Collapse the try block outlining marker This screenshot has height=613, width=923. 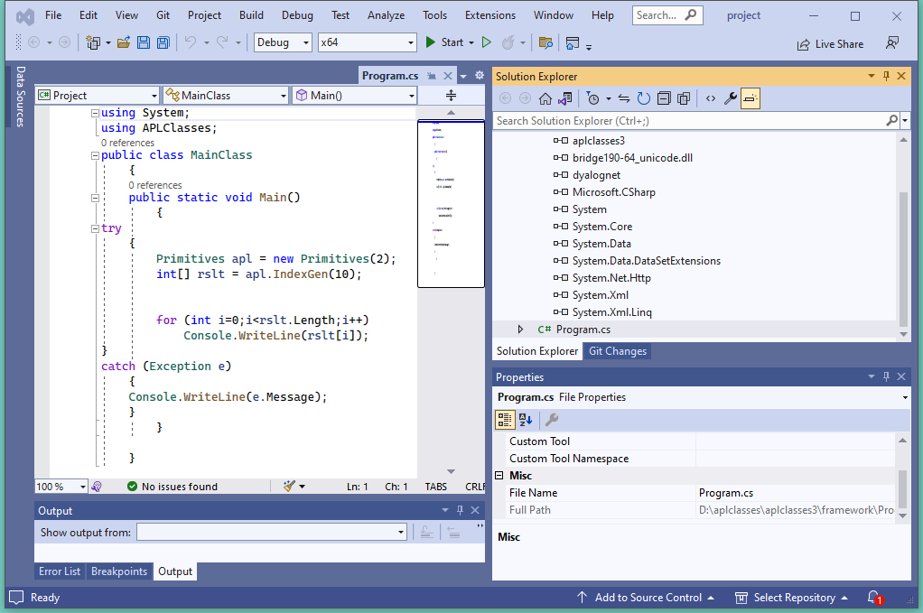point(96,228)
